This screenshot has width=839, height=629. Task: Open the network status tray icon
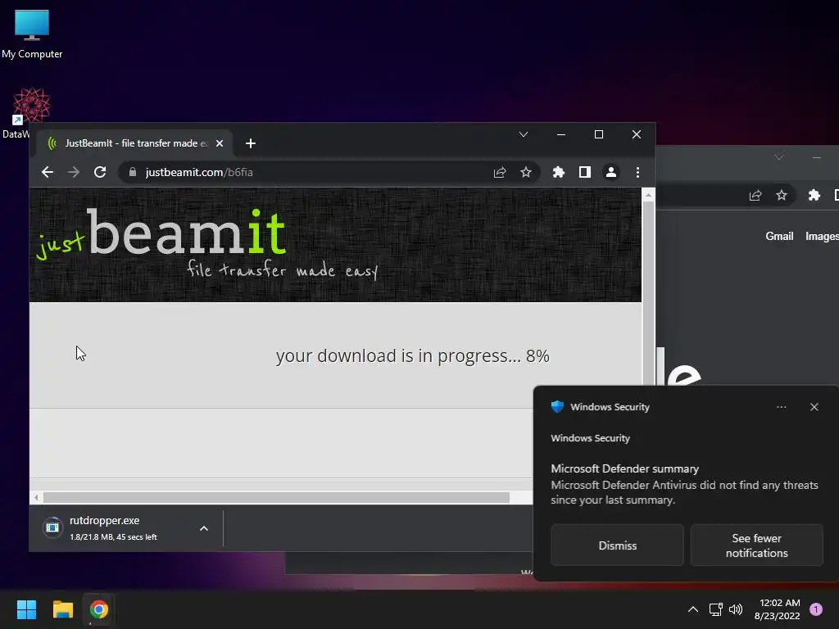pos(715,609)
